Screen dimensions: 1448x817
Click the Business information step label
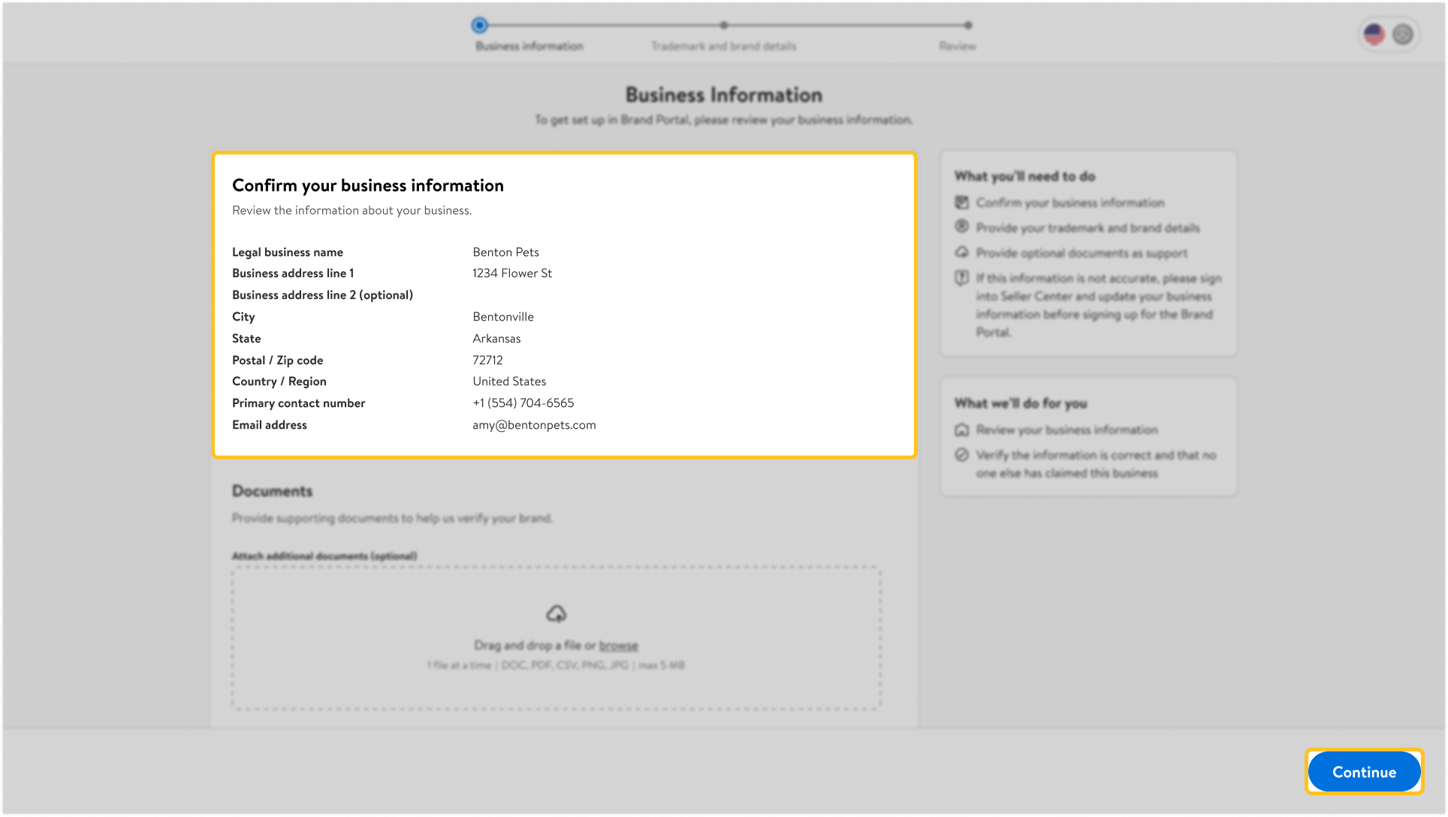tap(528, 46)
